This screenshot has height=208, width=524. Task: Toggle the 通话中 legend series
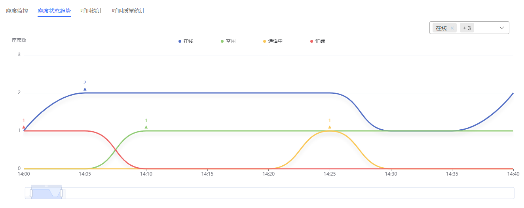pyautogui.click(x=273, y=41)
